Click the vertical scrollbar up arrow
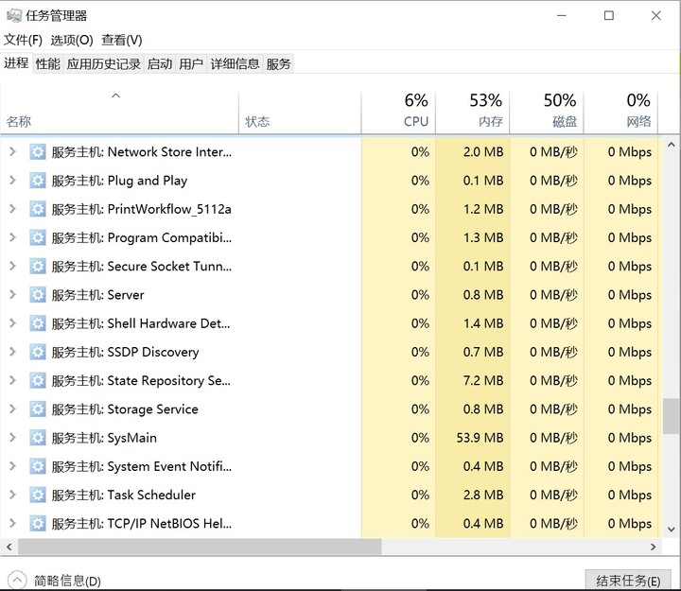The height and width of the screenshot is (591, 681). [672, 145]
